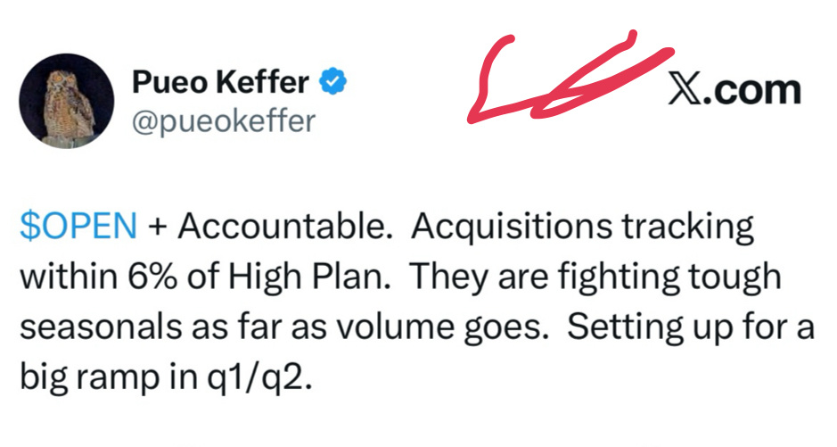Screen dimensions: 837x447
Task: Visit the @pueokeffer handle
Action: (224, 121)
